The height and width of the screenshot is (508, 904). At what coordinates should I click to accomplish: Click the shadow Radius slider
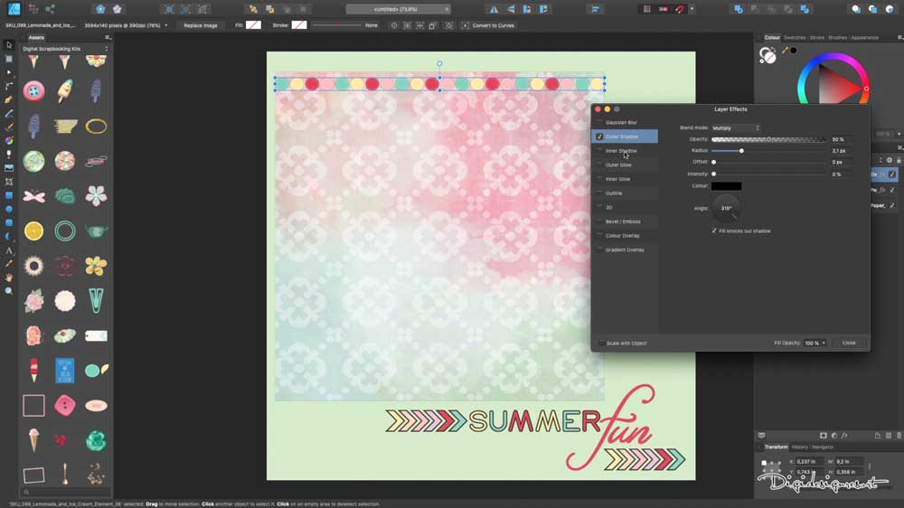pyautogui.click(x=768, y=150)
